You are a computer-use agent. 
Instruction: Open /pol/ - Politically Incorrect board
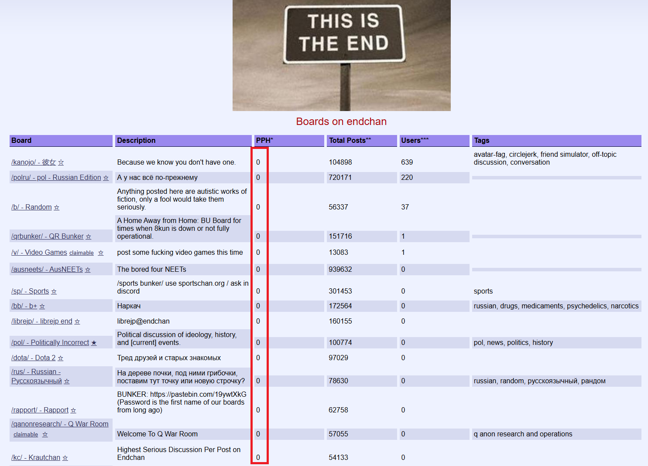pos(50,343)
